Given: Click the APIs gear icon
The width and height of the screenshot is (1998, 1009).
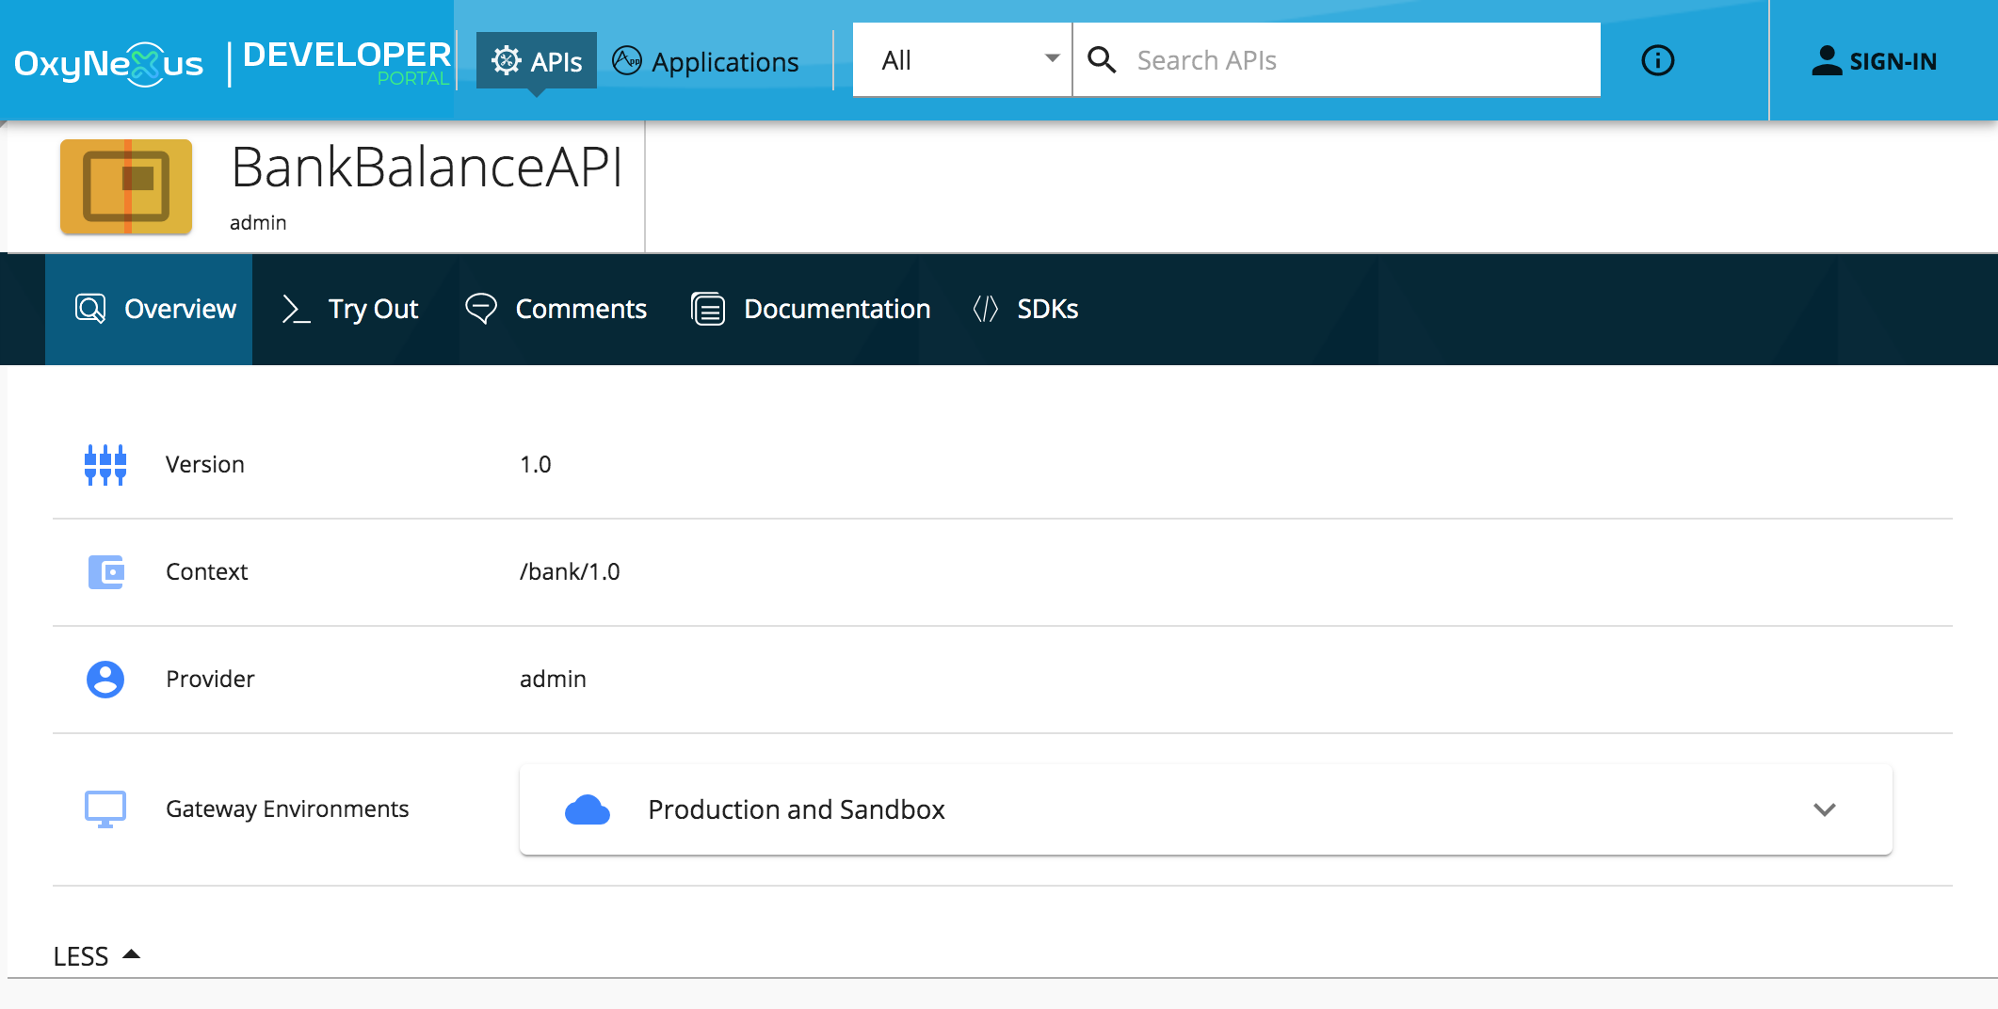Looking at the screenshot, I should [507, 60].
